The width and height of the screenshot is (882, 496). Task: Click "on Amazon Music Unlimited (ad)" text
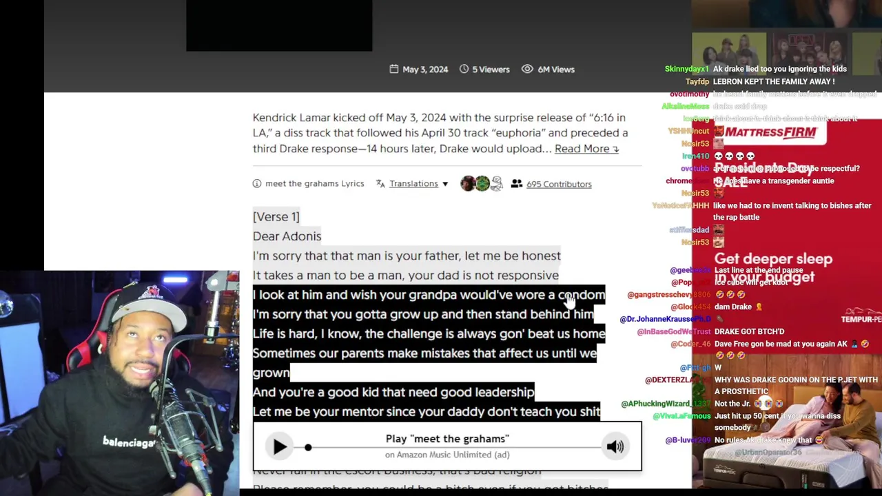(x=447, y=455)
